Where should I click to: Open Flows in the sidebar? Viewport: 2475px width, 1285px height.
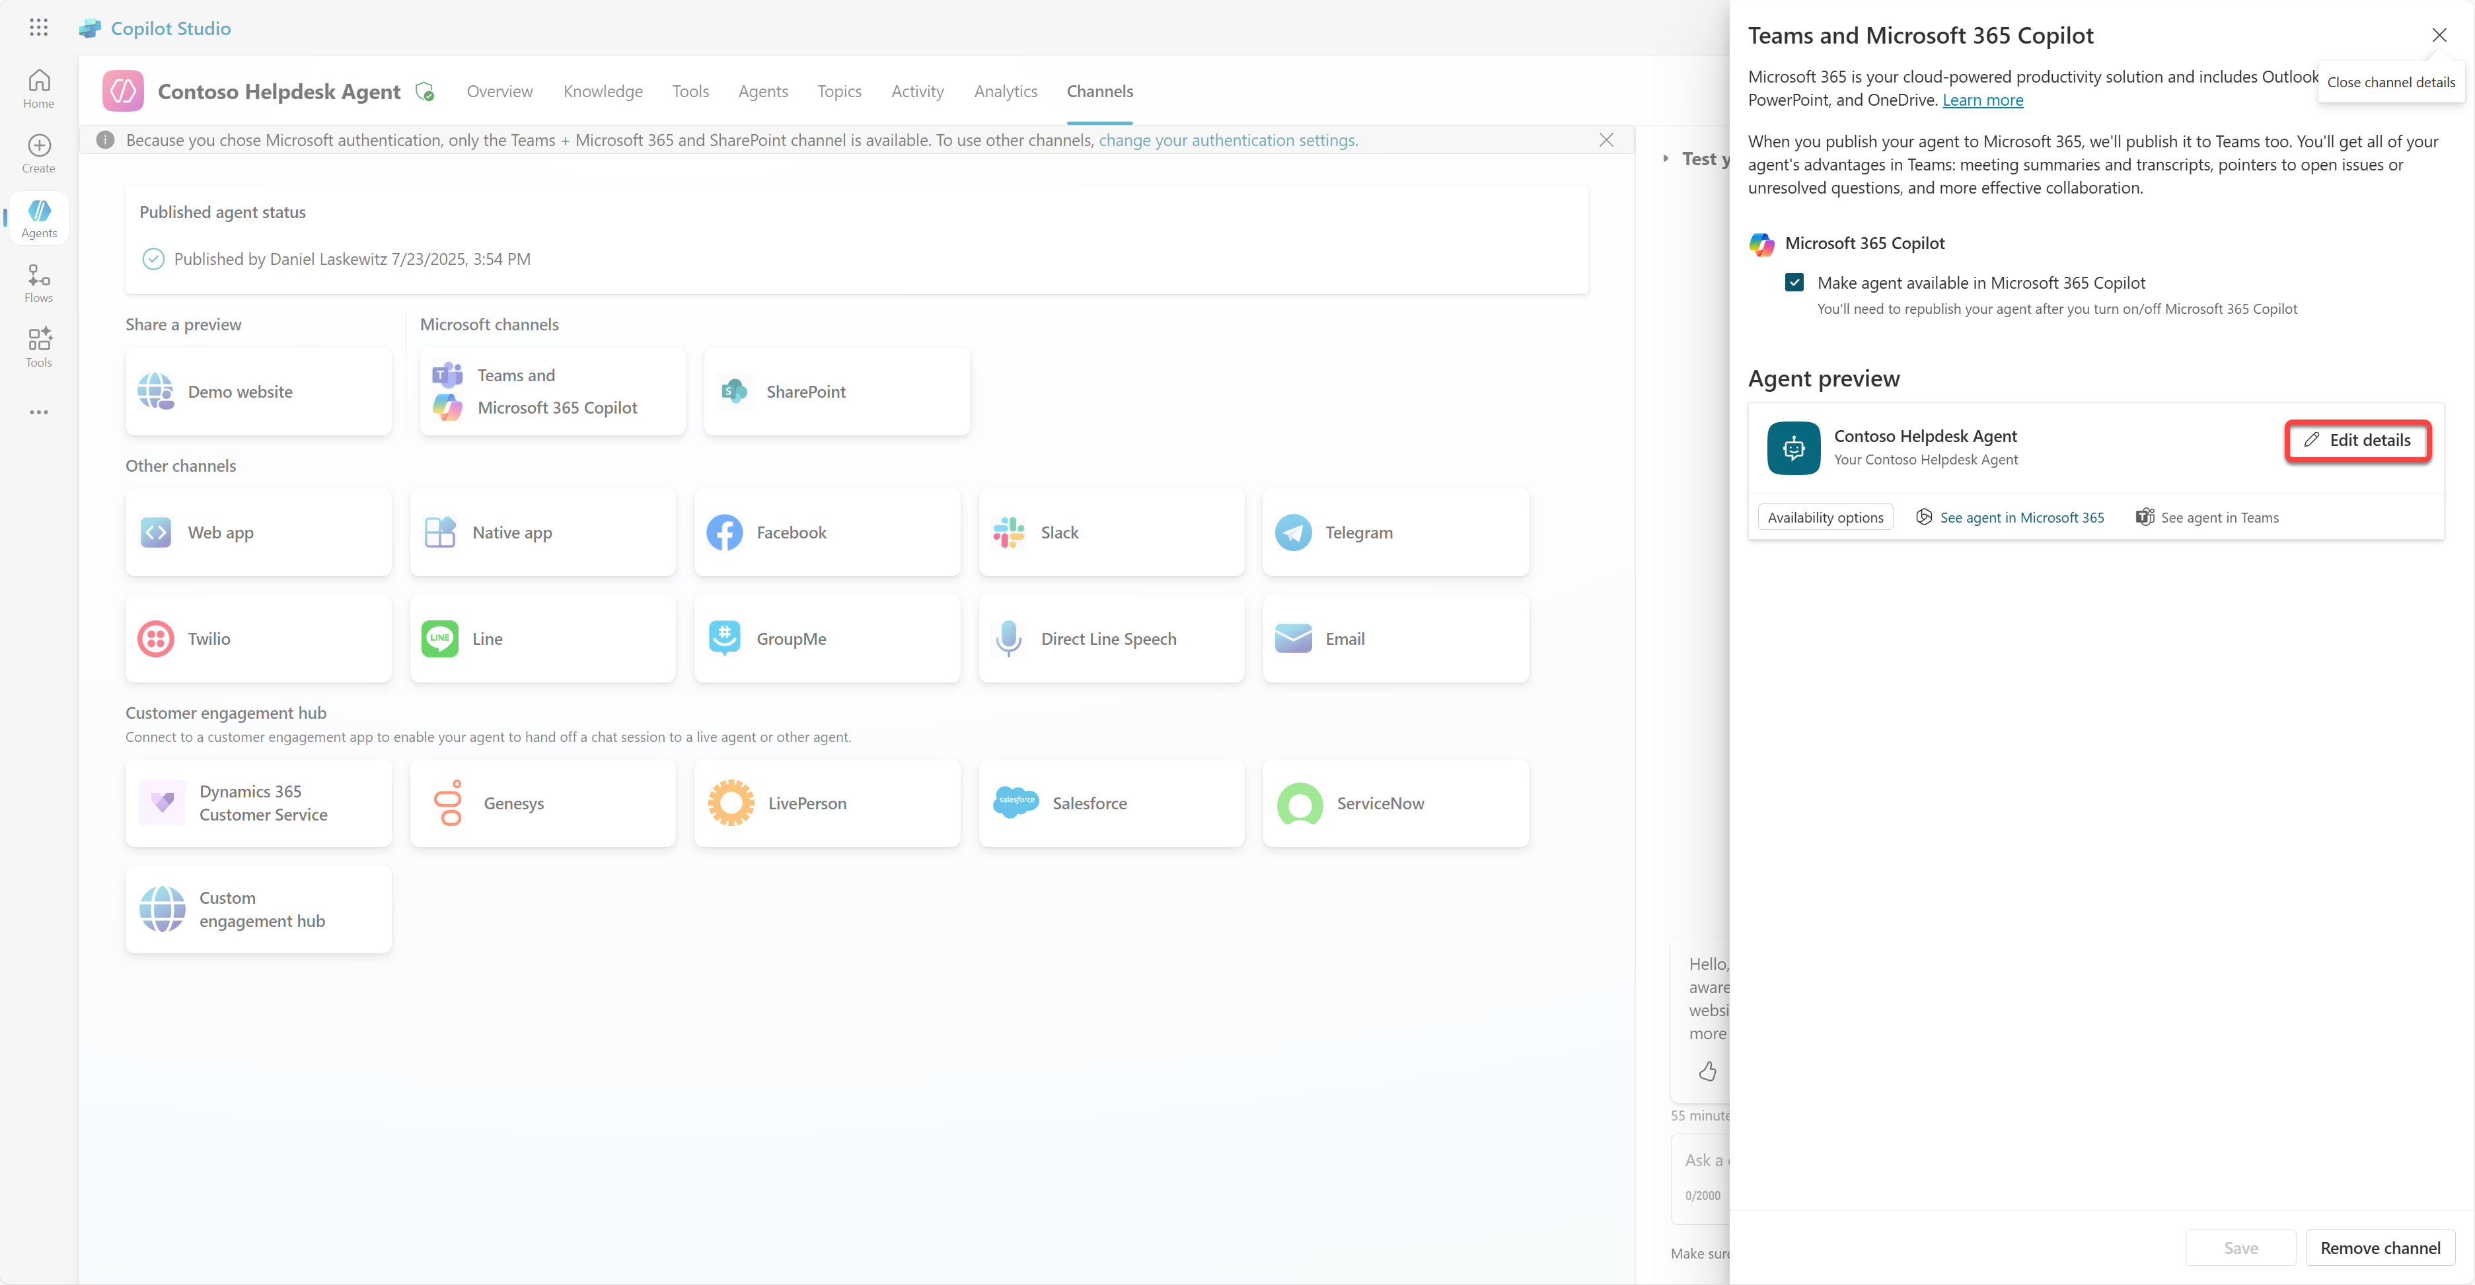[x=38, y=283]
